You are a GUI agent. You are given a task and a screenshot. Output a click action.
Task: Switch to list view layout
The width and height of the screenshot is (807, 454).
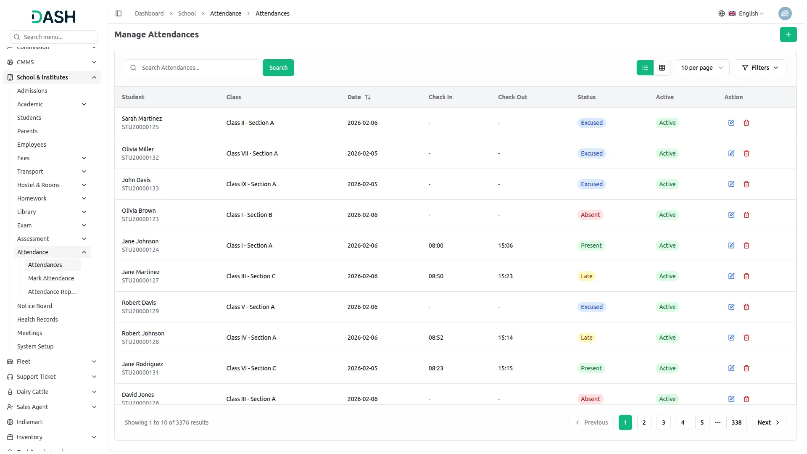pos(645,68)
